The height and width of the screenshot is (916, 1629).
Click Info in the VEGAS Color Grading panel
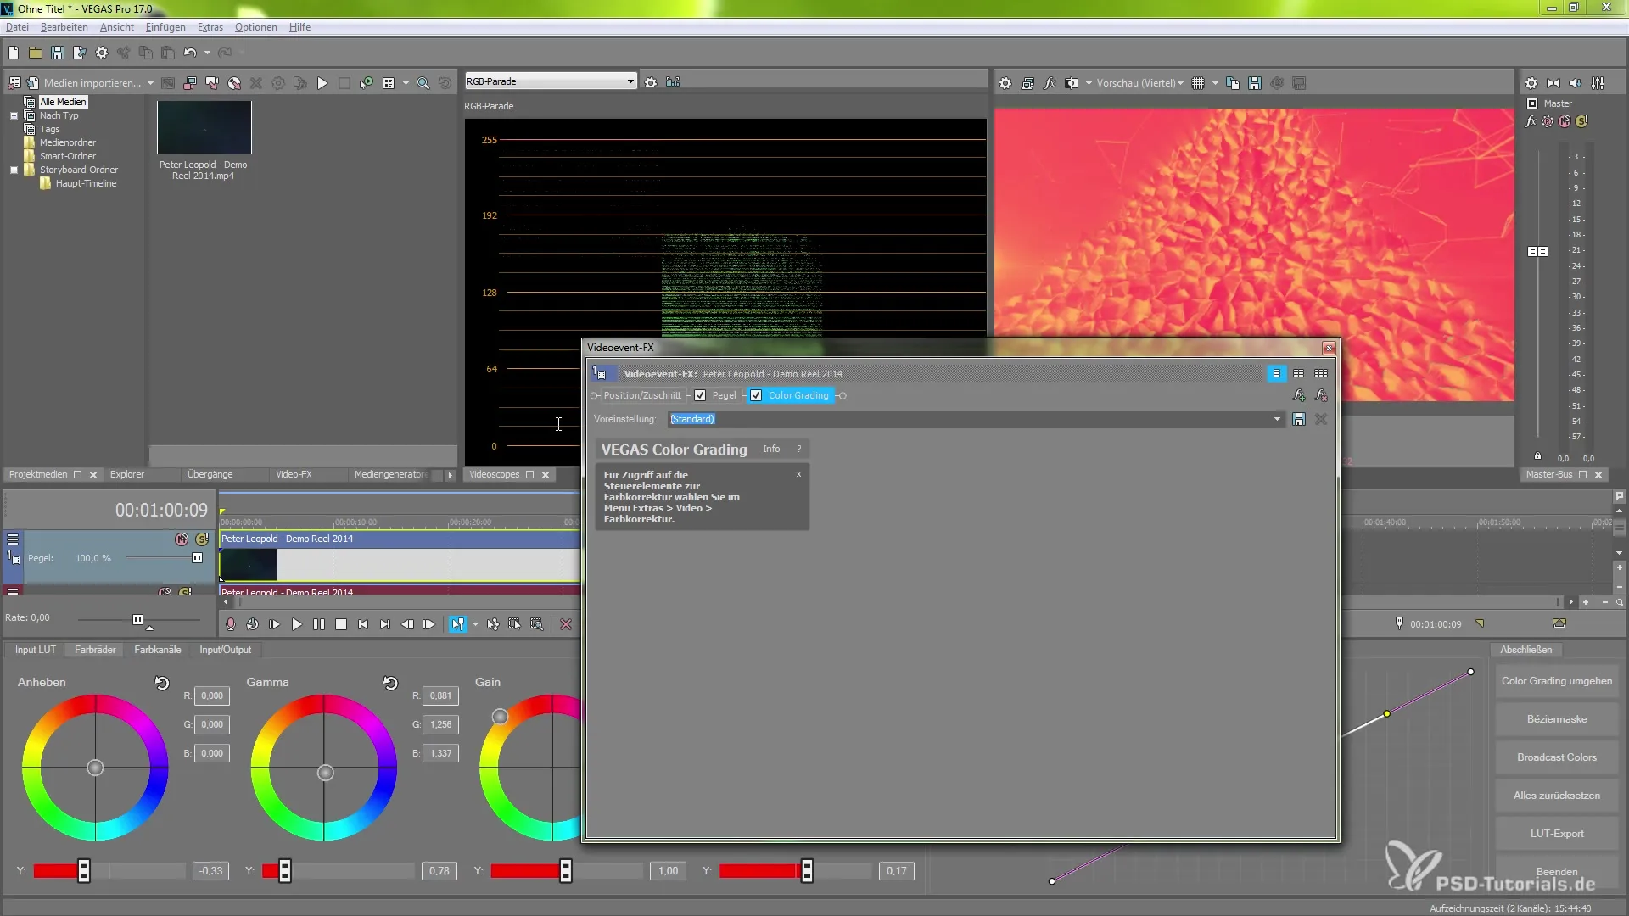(x=770, y=449)
